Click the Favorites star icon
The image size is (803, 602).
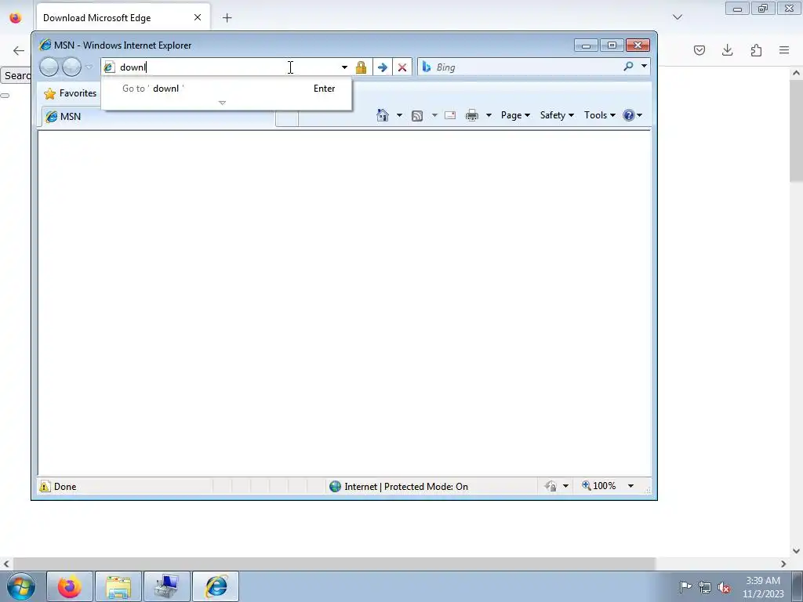pos(49,94)
